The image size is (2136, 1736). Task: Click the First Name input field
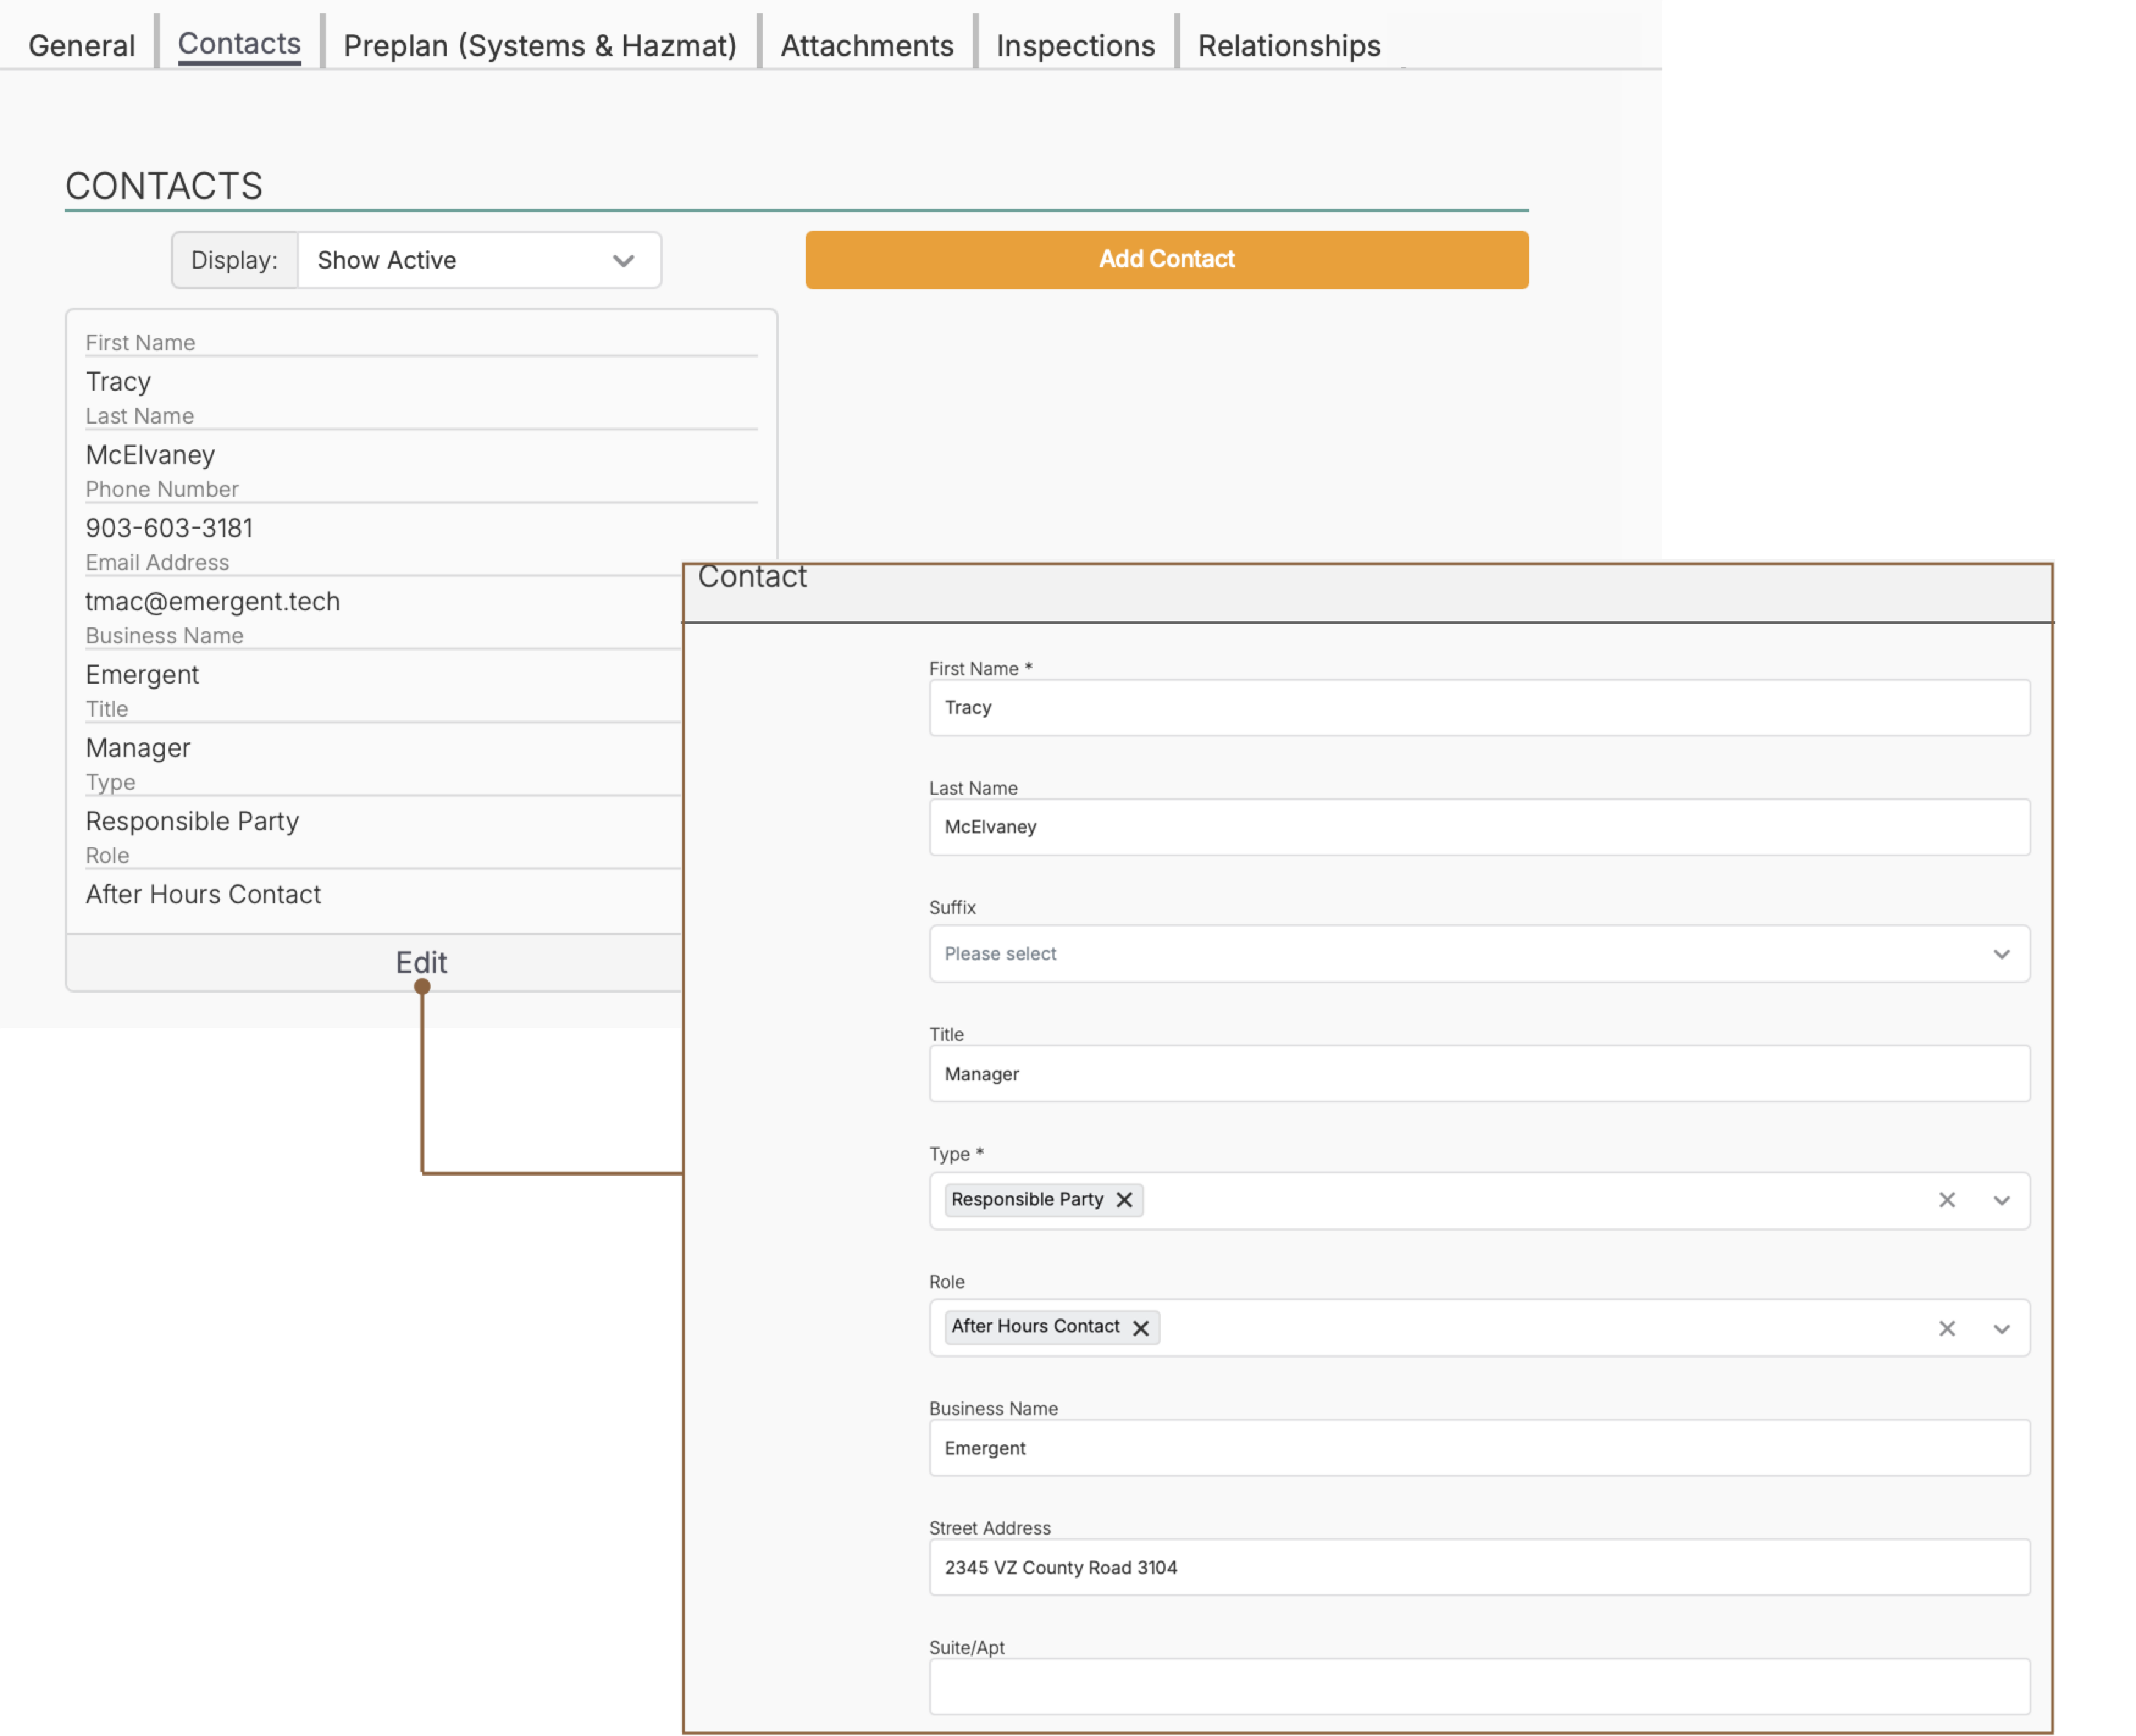(x=1478, y=708)
